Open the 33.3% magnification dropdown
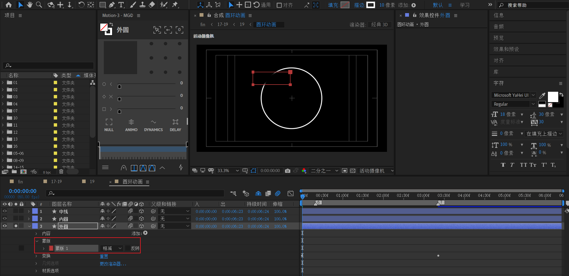Screen dimensions: 569x276 click(228, 171)
